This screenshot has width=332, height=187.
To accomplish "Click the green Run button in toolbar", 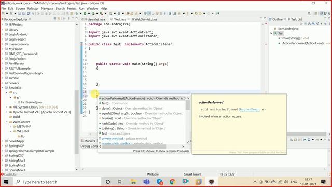I will pos(85,14).
